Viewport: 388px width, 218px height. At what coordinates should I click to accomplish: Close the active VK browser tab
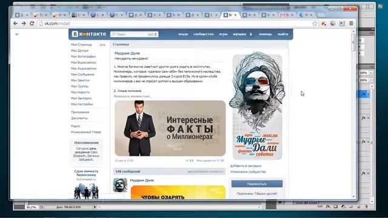click(236, 15)
